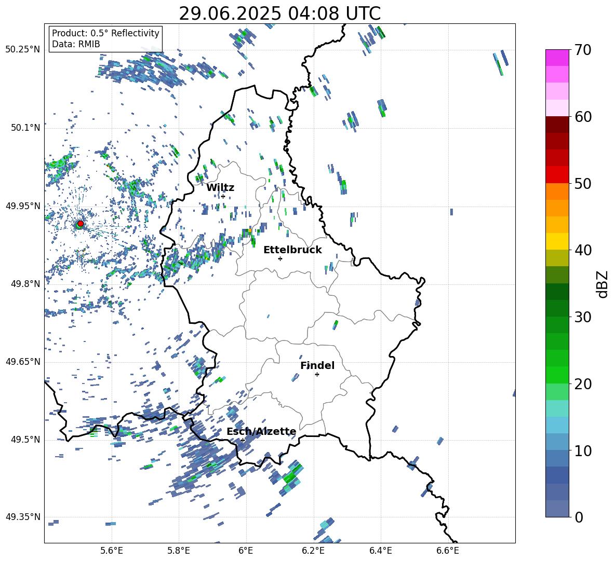Click the 5.6°E longitude label
This screenshot has height=561, width=615.
click(x=112, y=551)
